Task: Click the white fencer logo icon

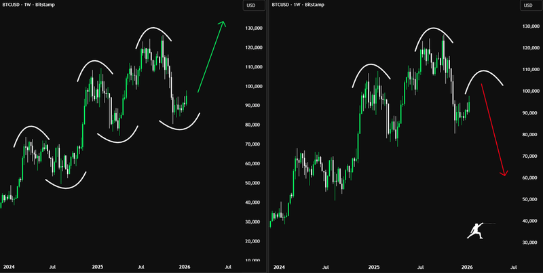Action: [479, 230]
